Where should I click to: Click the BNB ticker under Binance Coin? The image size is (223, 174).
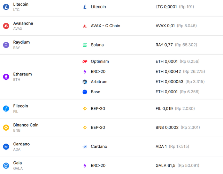tap(17, 131)
